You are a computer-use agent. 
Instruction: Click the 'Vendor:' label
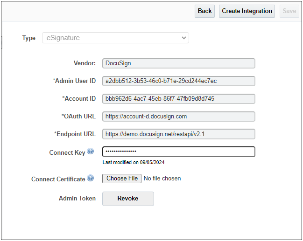[x=85, y=63]
